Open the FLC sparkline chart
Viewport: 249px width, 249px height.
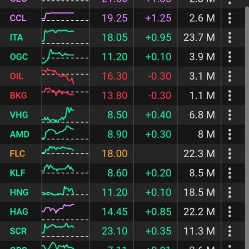[x=65, y=150]
